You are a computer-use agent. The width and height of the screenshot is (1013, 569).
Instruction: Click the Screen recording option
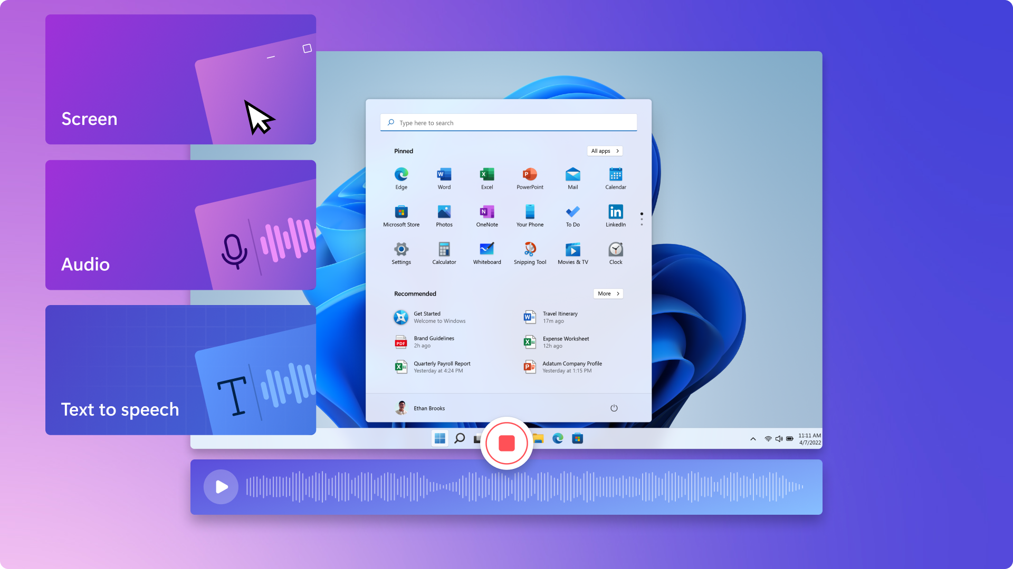[x=181, y=79]
